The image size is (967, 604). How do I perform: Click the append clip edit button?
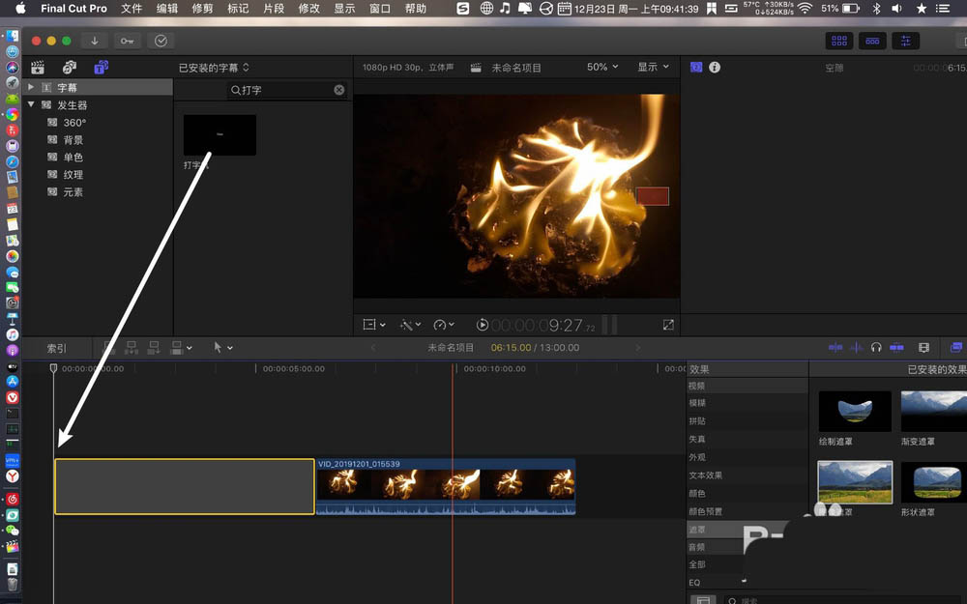click(x=154, y=348)
